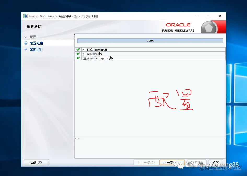
Task: Click the green check for medrec域
Action: (x=78, y=54)
